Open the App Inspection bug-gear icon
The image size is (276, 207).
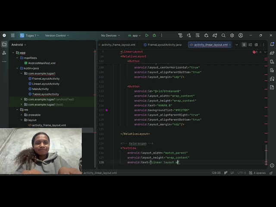[206, 35]
